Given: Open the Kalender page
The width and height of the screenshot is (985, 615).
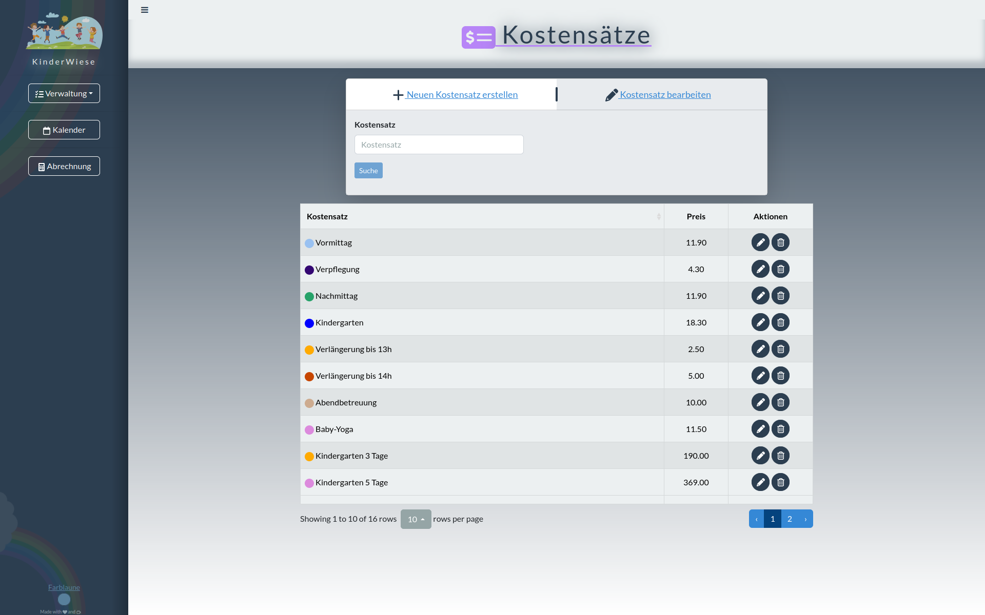Looking at the screenshot, I should (64, 130).
